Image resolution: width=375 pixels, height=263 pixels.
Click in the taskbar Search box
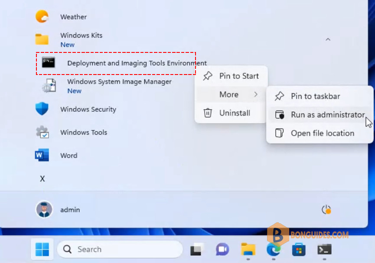tap(120, 249)
